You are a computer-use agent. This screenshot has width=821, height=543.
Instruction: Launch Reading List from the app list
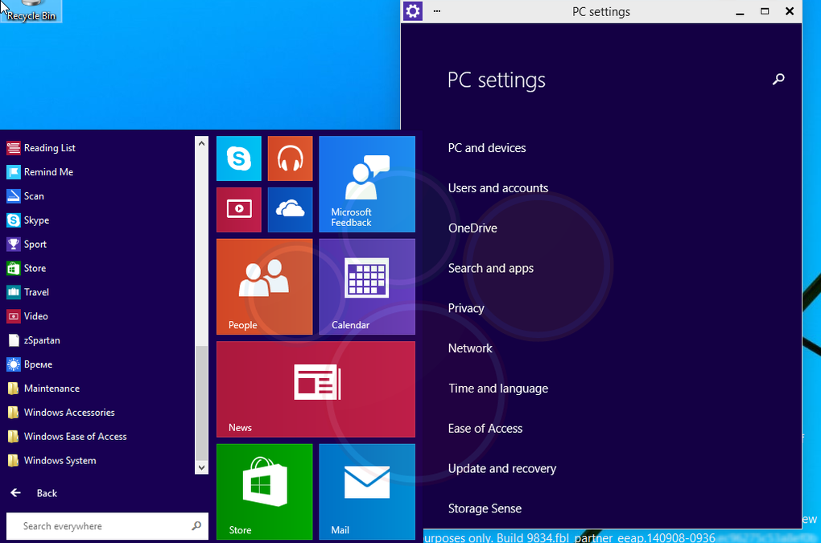pyautogui.click(x=41, y=148)
